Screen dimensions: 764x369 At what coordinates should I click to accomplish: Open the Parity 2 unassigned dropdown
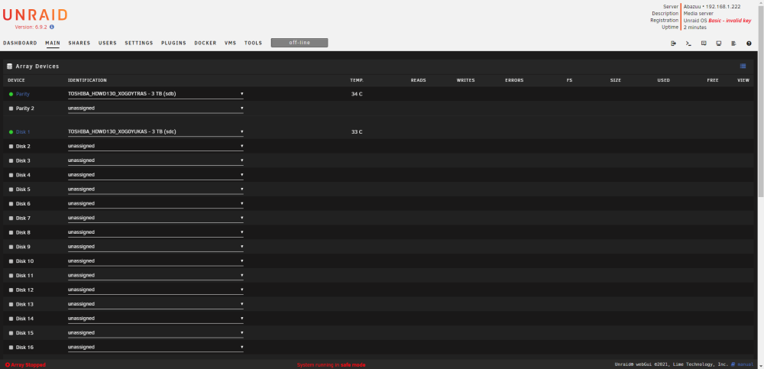pyautogui.click(x=156, y=108)
